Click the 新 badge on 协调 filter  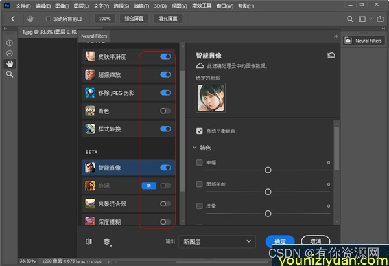pos(149,186)
